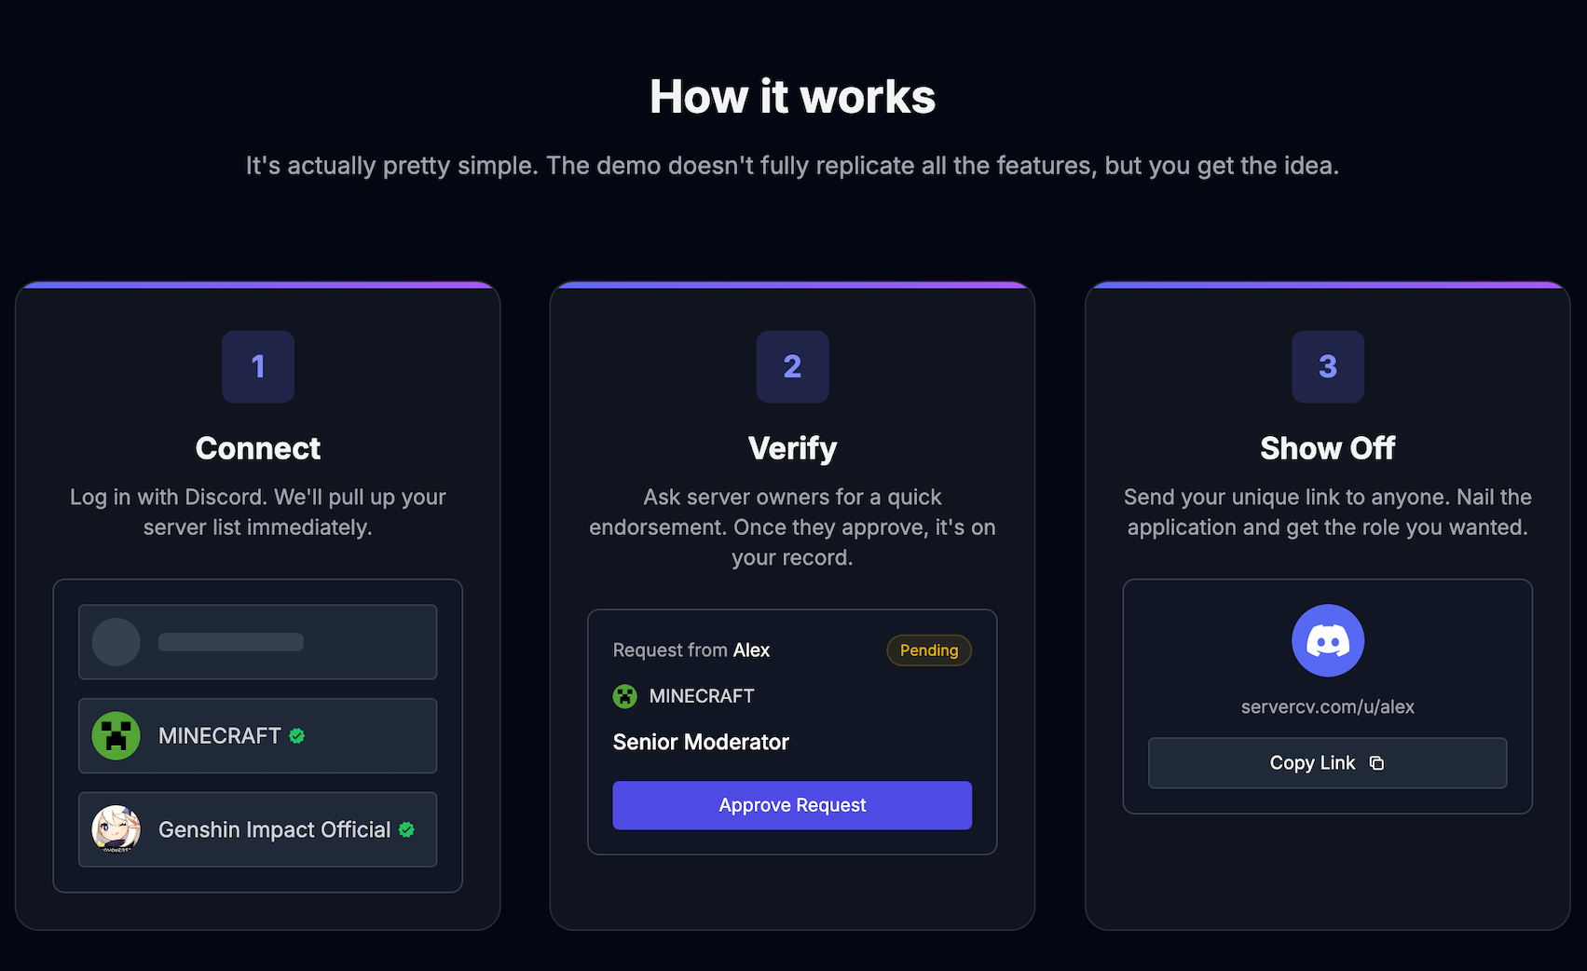The height and width of the screenshot is (971, 1587).
Task: Click the step 1 number badge
Action: pos(258,367)
